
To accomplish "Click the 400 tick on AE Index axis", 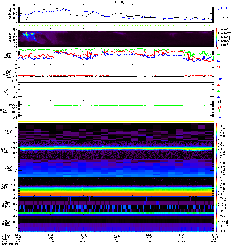I will click(x=15, y=5).
